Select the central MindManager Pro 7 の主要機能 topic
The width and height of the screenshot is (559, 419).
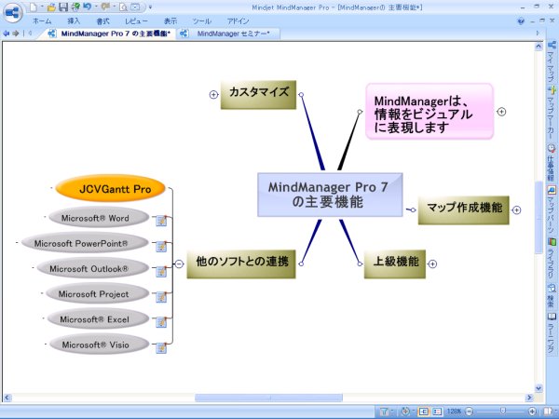pyautogui.click(x=330, y=195)
